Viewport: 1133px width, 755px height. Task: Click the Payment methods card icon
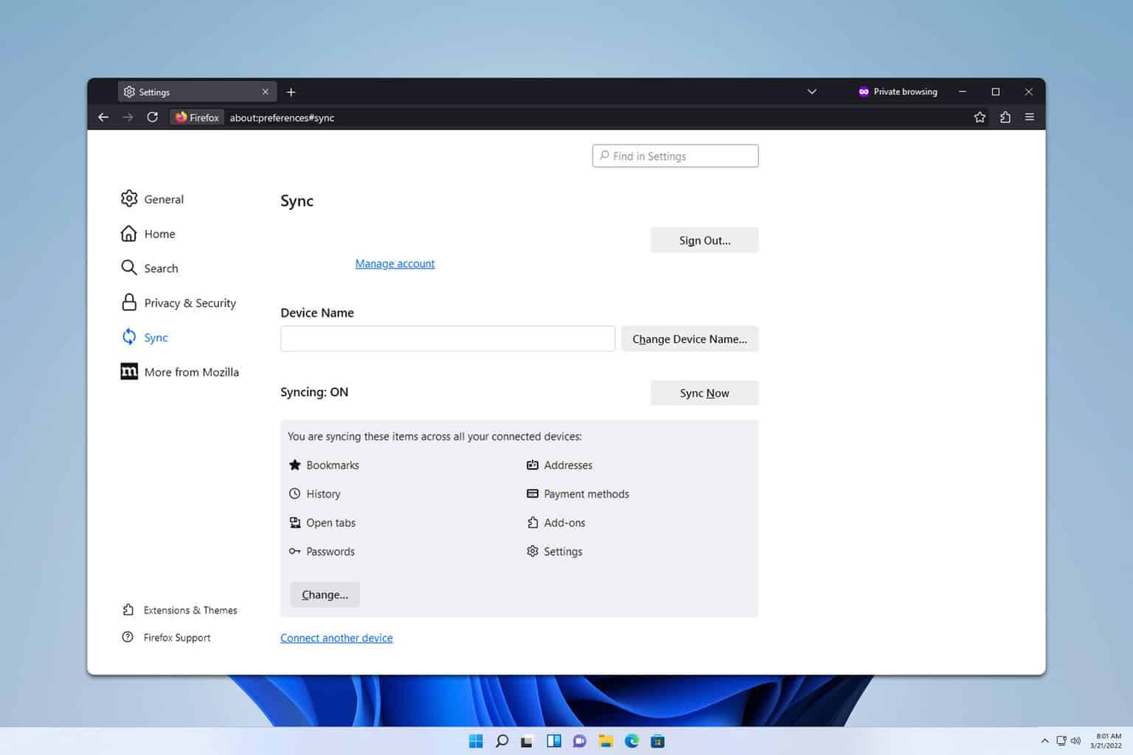[533, 494]
